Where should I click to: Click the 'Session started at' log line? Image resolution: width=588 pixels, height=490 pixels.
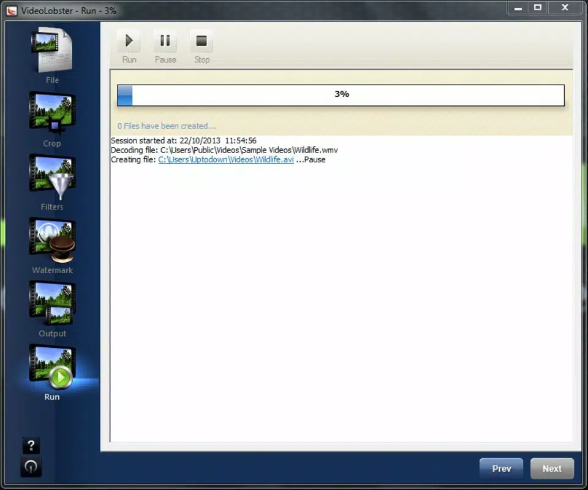184,141
